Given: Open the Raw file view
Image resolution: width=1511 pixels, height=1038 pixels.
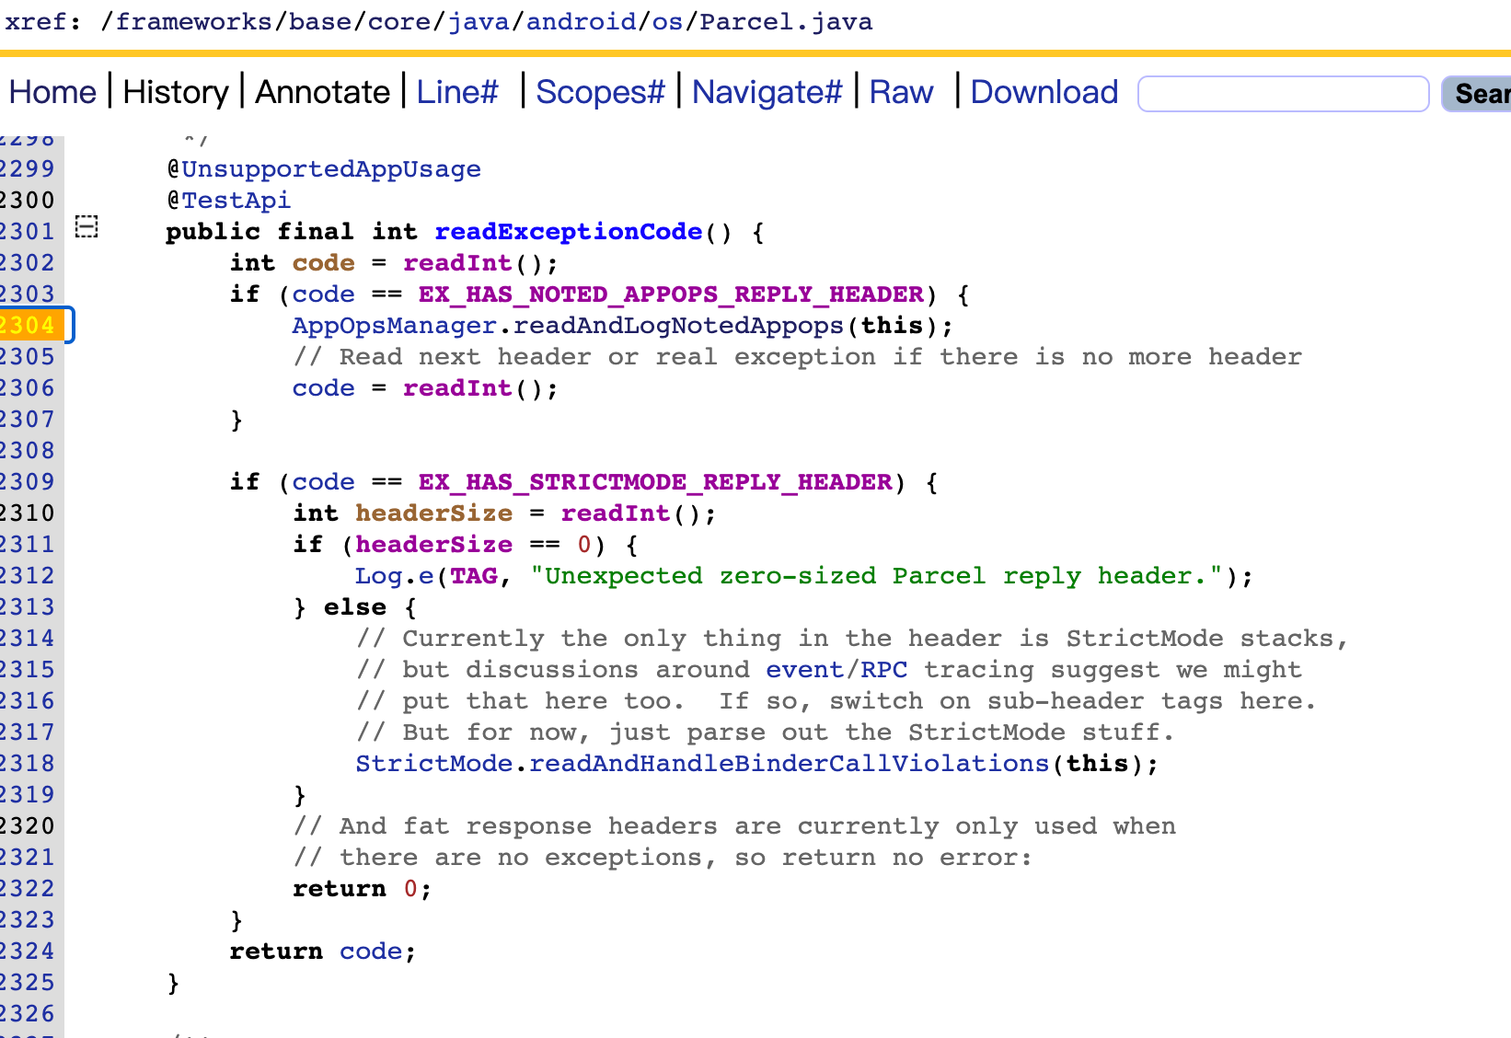Looking at the screenshot, I should [901, 91].
